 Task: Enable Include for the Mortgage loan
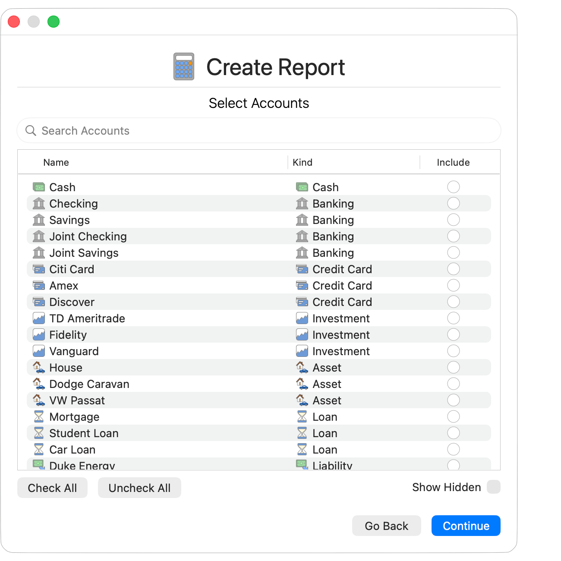pyautogui.click(x=454, y=416)
